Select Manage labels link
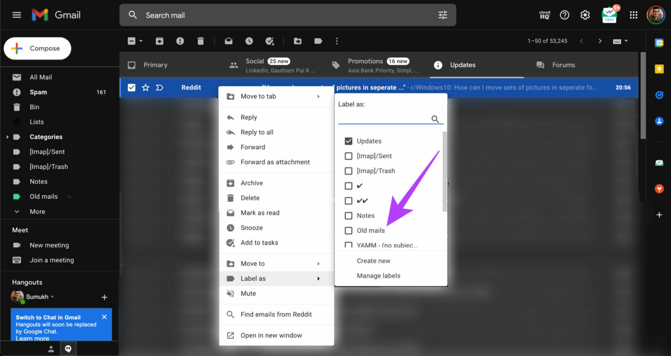Image resolution: width=671 pixels, height=356 pixels. click(378, 275)
